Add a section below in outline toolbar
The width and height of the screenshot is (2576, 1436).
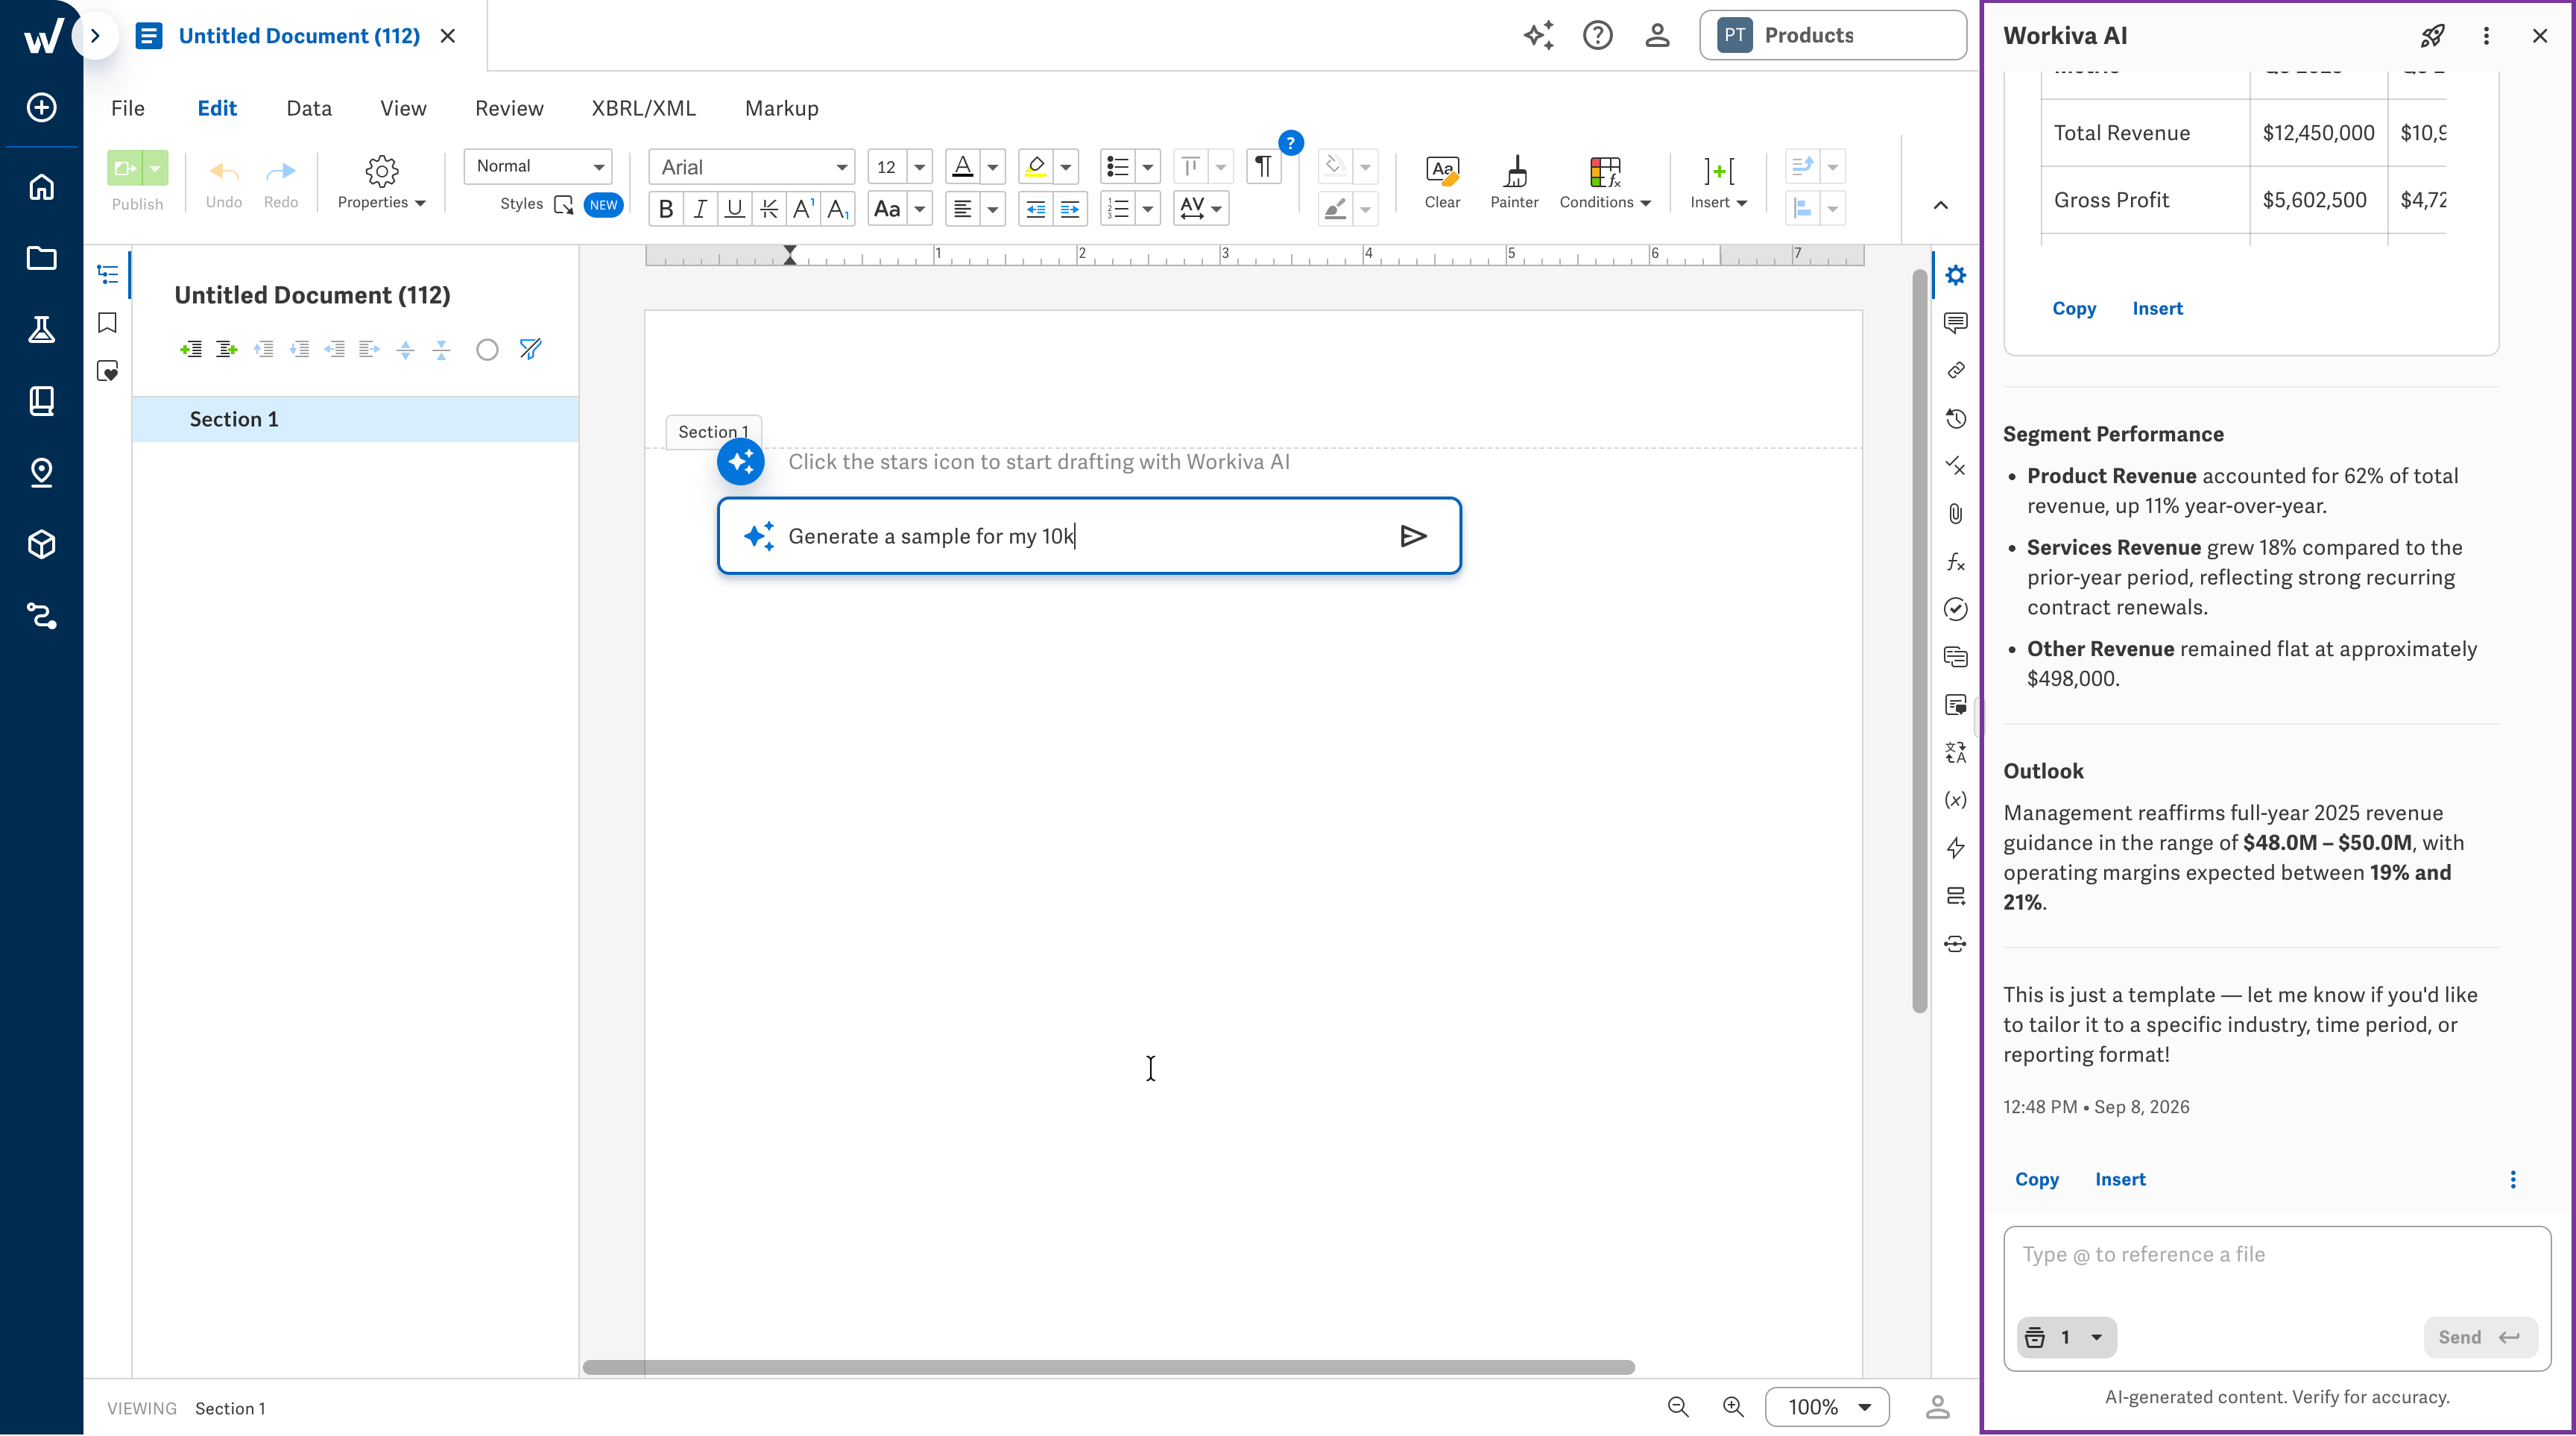pos(227,349)
